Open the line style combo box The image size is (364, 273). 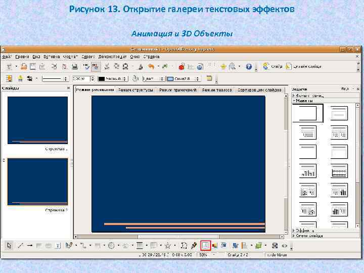(x=55, y=79)
